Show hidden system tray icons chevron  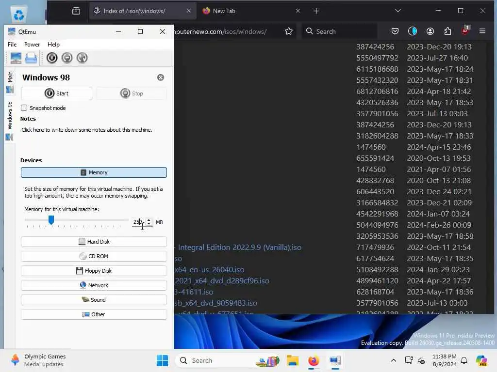393,360
